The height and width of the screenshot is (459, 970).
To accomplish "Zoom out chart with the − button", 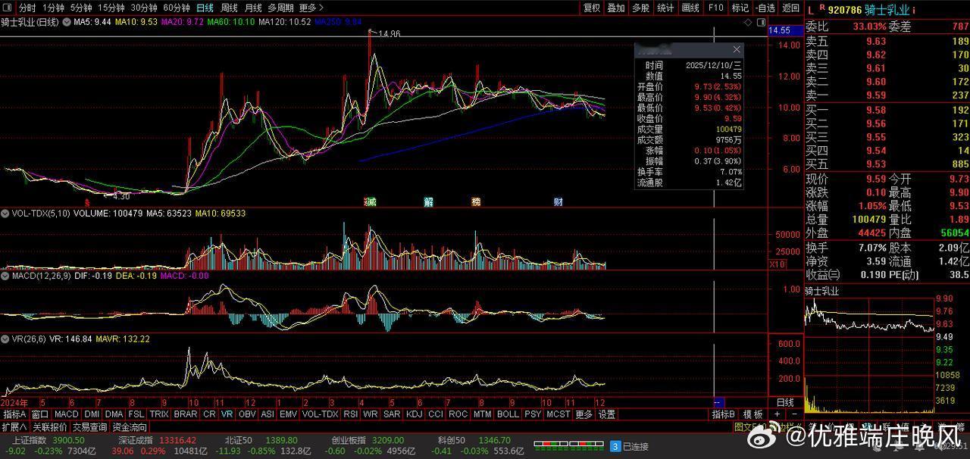I will pyautogui.click(x=793, y=414).
